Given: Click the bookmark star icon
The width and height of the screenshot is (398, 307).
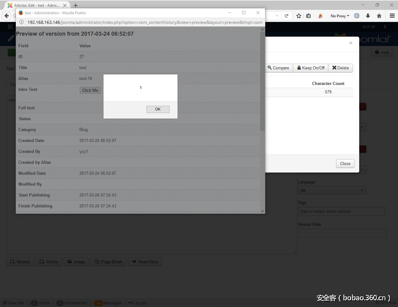Looking at the screenshot, I should [299, 16].
